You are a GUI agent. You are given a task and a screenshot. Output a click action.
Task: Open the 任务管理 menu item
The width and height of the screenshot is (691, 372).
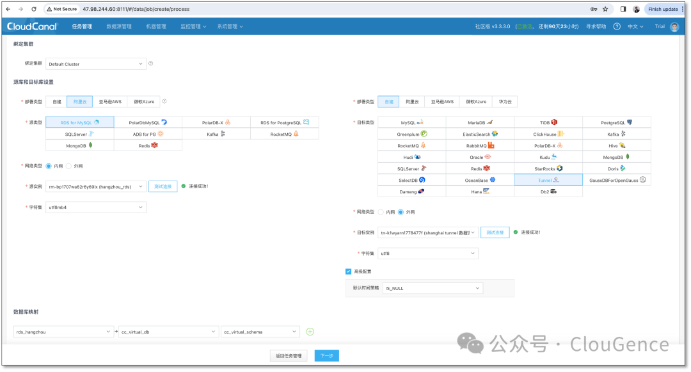coord(82,26)
